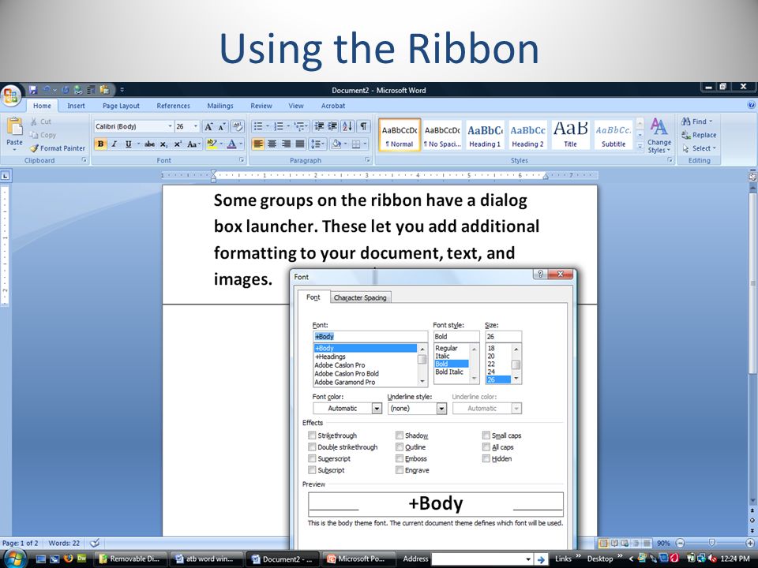Click the Numbering list icon
Image resolution: width=758 pixels, height=568 pixels.
point(279,126)
